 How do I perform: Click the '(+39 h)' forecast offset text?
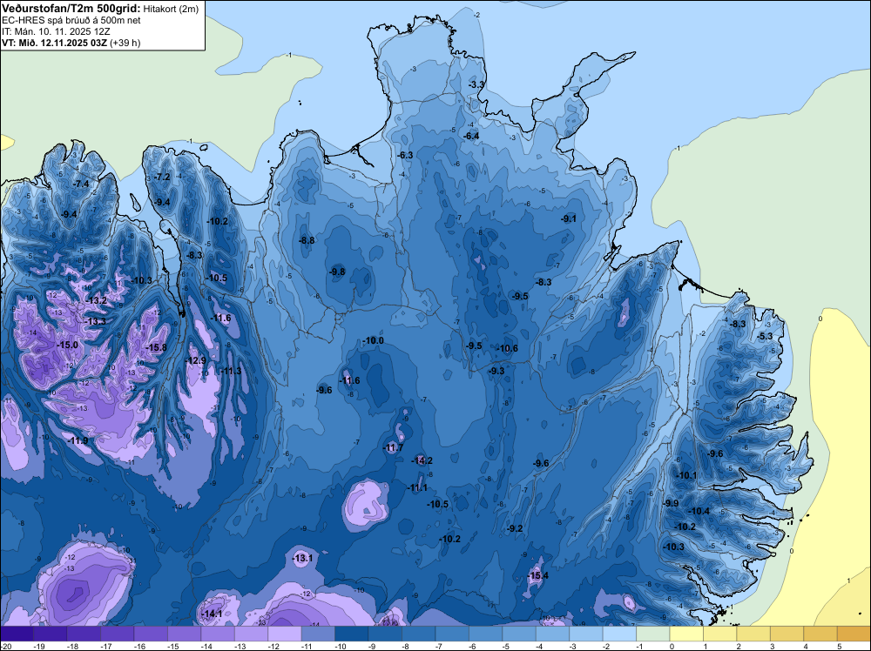(x=125, y=43)
